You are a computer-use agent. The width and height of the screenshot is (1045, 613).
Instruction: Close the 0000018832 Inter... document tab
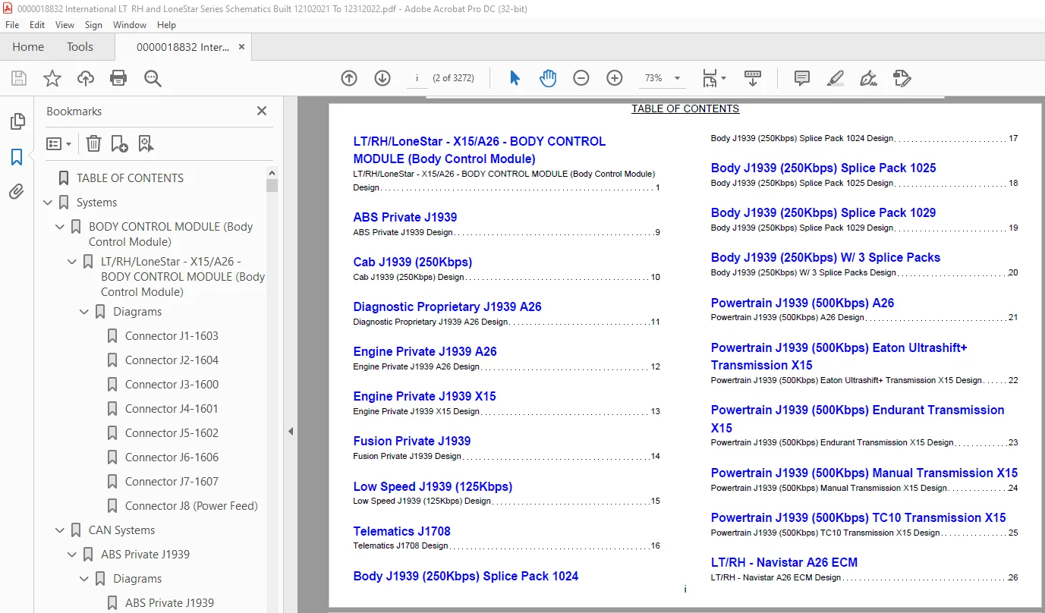click(241, 47)
